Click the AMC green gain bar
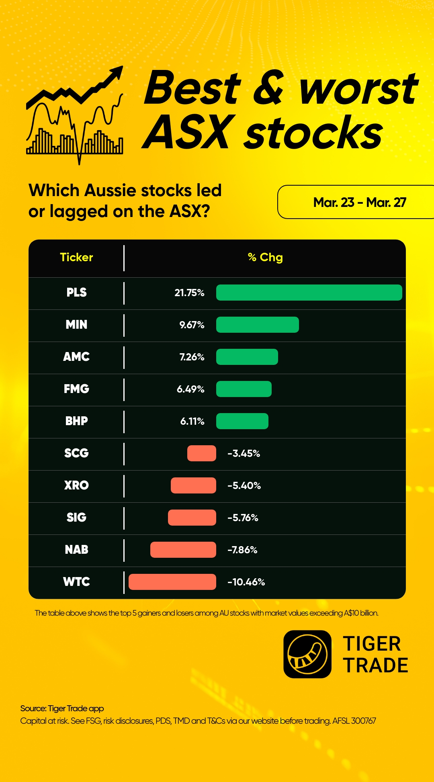Image resolution: width=434 pixels, height=782 pixels. tap(247, 357)
